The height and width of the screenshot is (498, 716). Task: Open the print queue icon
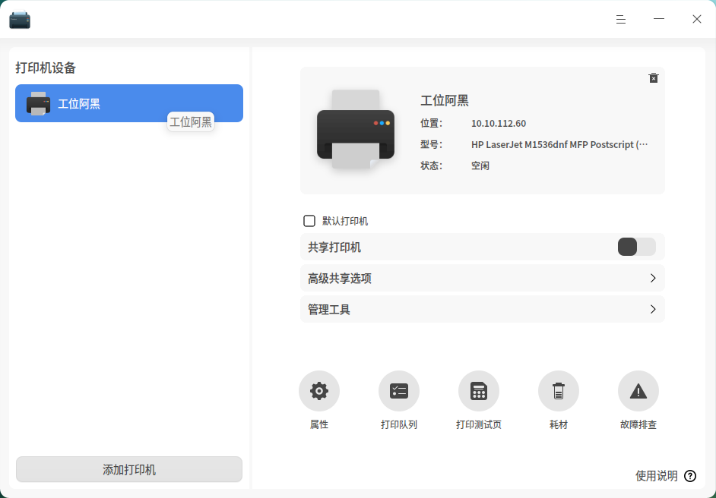click(x=398, y=391)
